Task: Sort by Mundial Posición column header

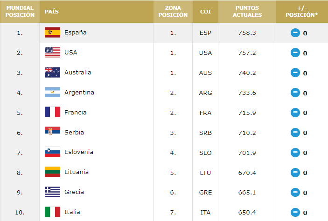Action: pos(20,11)
